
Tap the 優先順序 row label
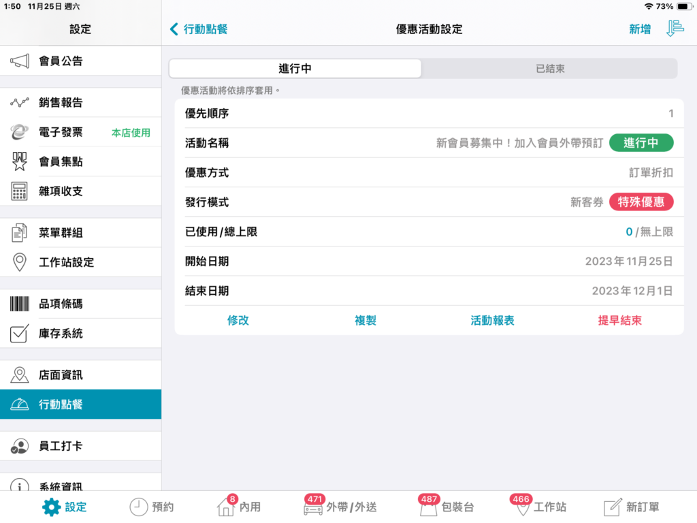207,114
